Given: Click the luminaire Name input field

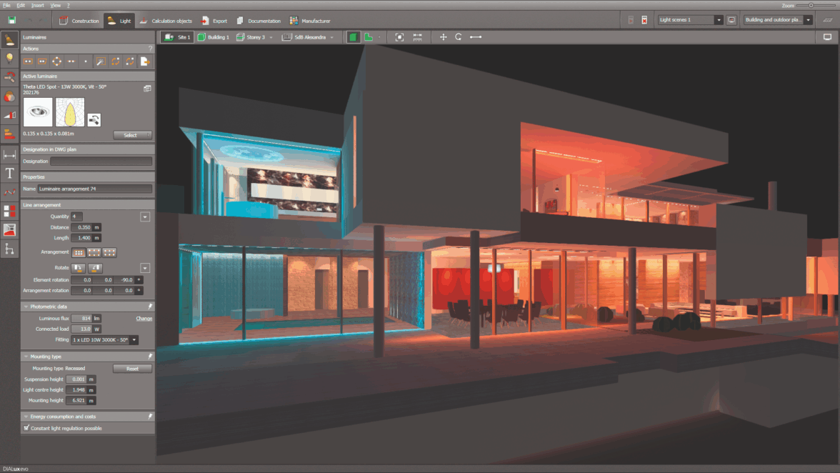Looking at the screenshot, I should click(x=95, y=189).
